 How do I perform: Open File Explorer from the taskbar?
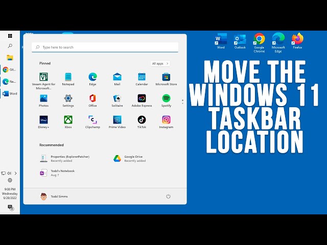tap(10, 58)
